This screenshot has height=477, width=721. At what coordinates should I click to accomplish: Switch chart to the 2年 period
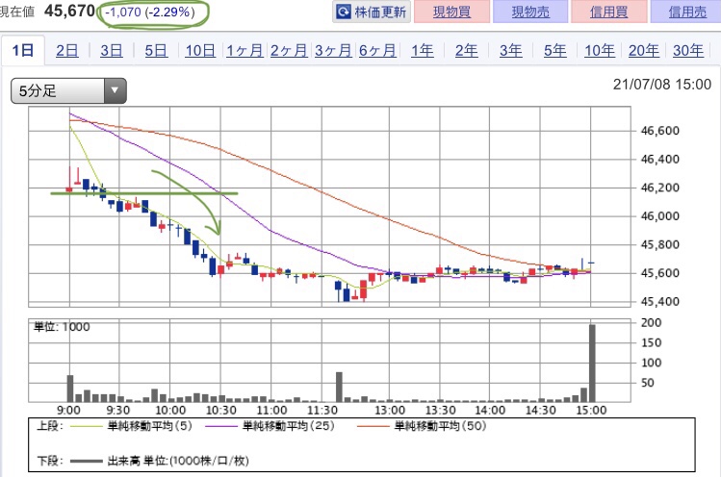pyautogui.click(x=466, y=50)
